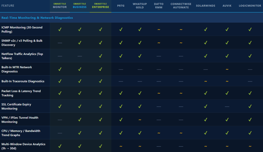This screenshot has width=263, height=152.
Task: Click the Built-In Traceroute Diagnostics label
Action: pyautogui.click(x=23, y=81)
